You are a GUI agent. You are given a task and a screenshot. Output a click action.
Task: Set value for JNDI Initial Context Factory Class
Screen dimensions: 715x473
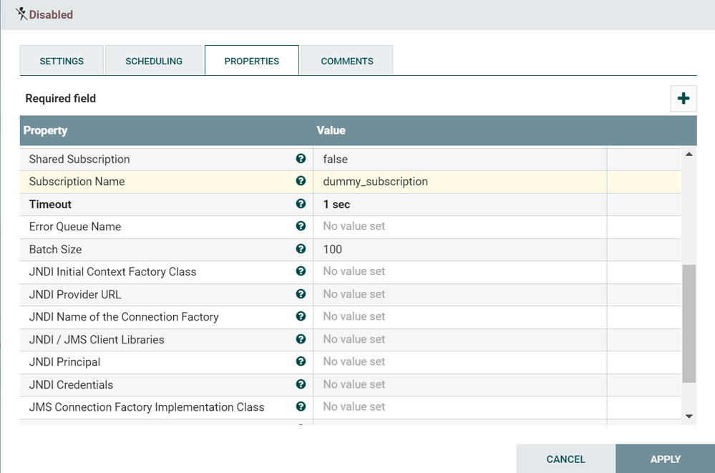(459, 272)
